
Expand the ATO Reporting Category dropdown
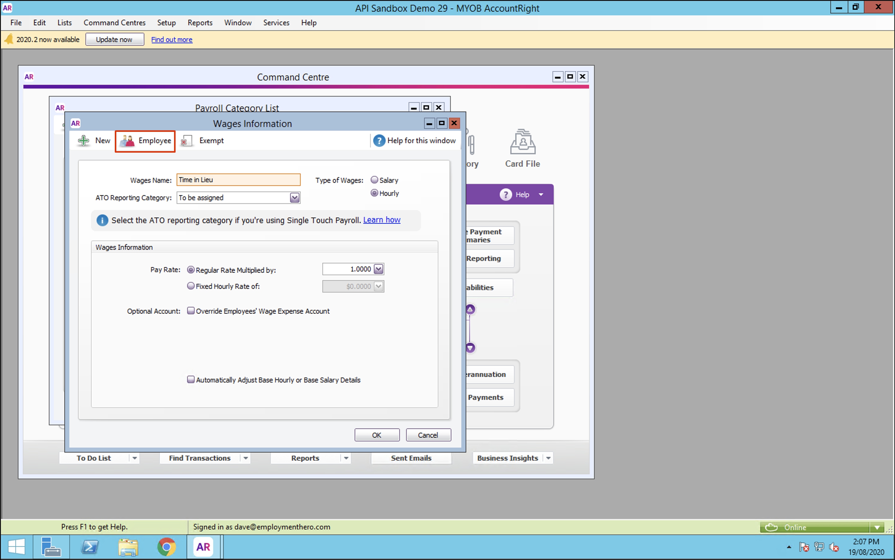pos(294,197)
